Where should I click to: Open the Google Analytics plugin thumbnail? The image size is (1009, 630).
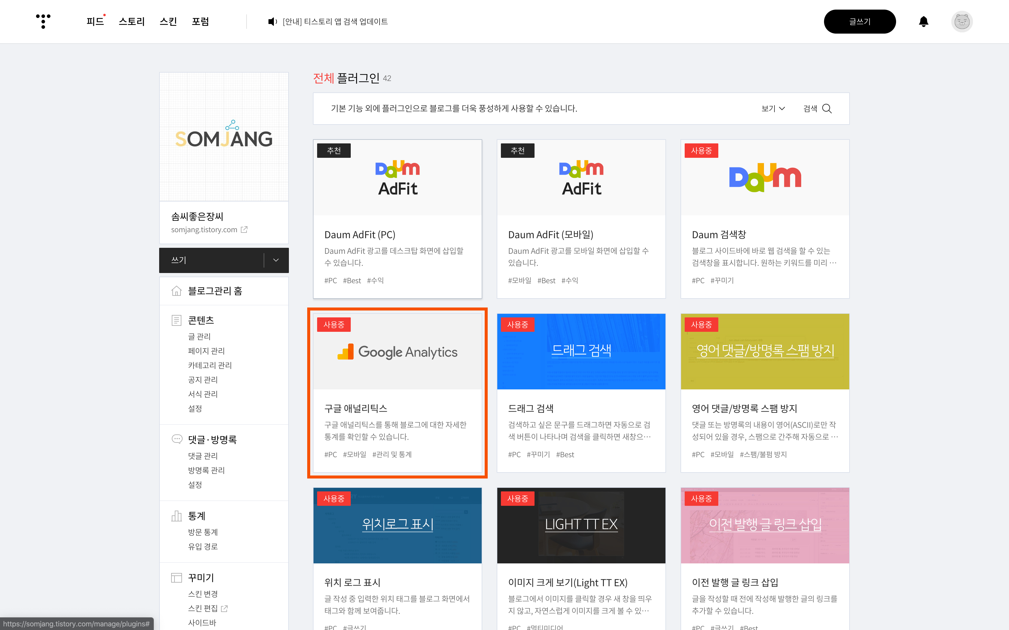point(397,352)
